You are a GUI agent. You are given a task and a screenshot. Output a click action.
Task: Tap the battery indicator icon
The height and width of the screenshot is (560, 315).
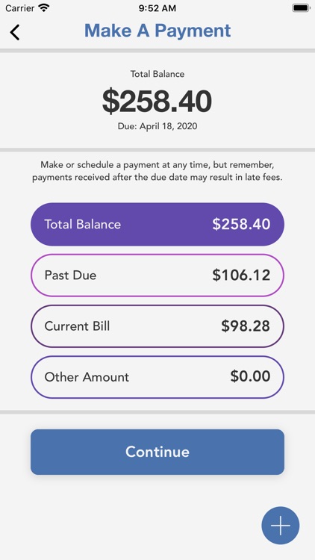pyautogui.click(x=301, y=8)
